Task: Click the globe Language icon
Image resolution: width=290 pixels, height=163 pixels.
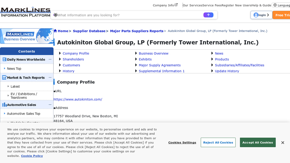Action: tap(275, 5)
